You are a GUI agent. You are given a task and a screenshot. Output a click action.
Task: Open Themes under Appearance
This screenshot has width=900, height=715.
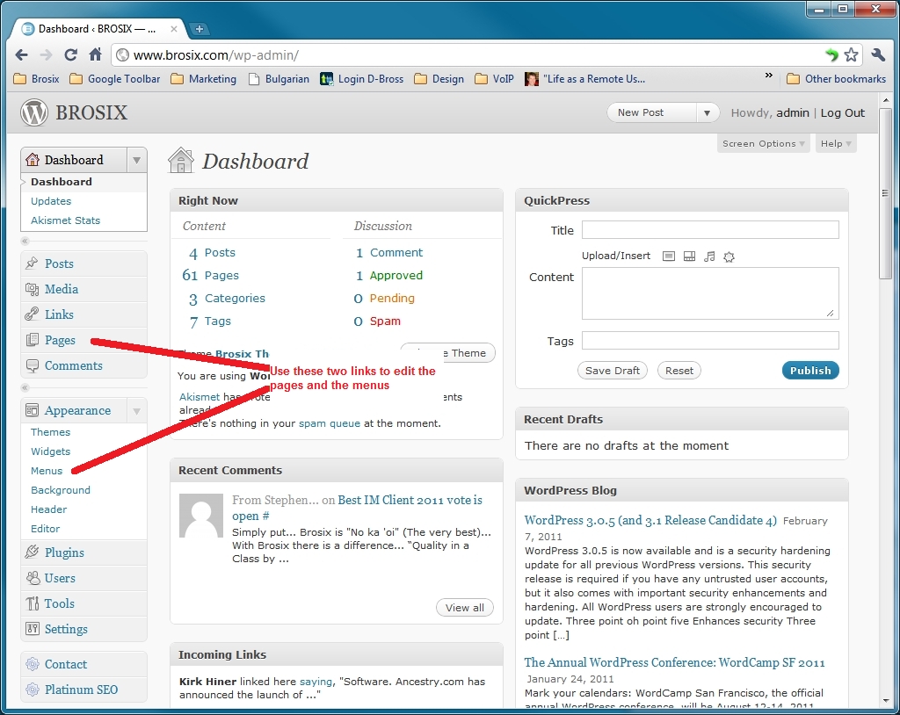tap(50, 432)
